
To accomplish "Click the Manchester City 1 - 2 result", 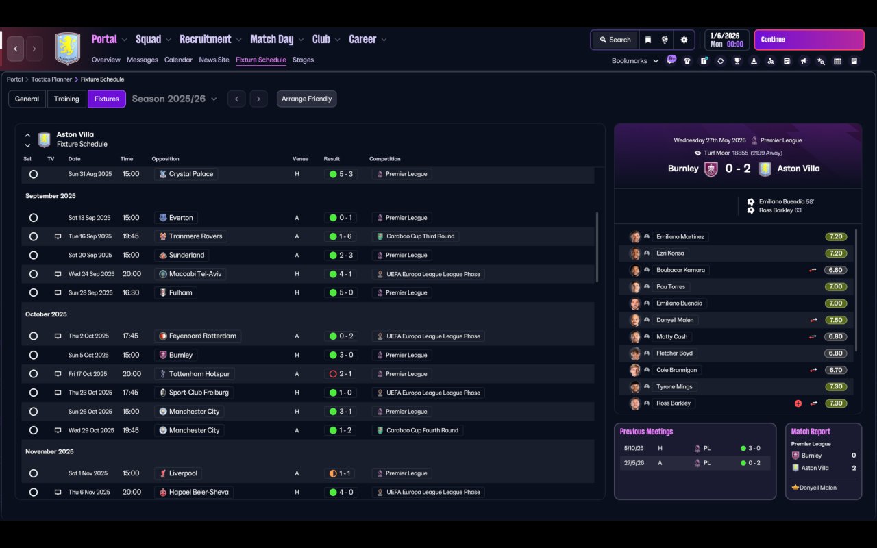I will coord(341,430).
